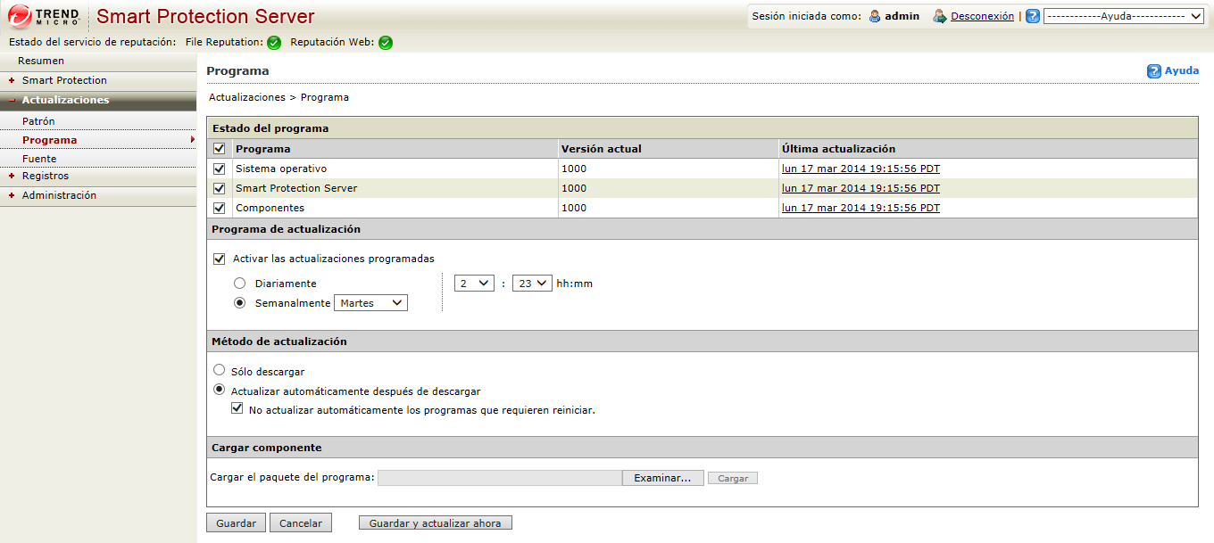Toggle Activar las actualizaciones programadas checkbox
Viewport: 1214px width, 543px height.
[220, 259]
